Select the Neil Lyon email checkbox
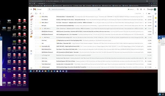 click(x=36, y=26)
